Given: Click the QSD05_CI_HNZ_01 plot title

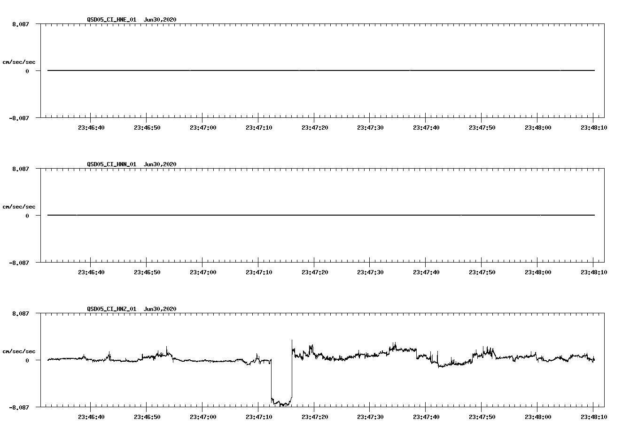Looking at the screenshot, I should [132, 309].
